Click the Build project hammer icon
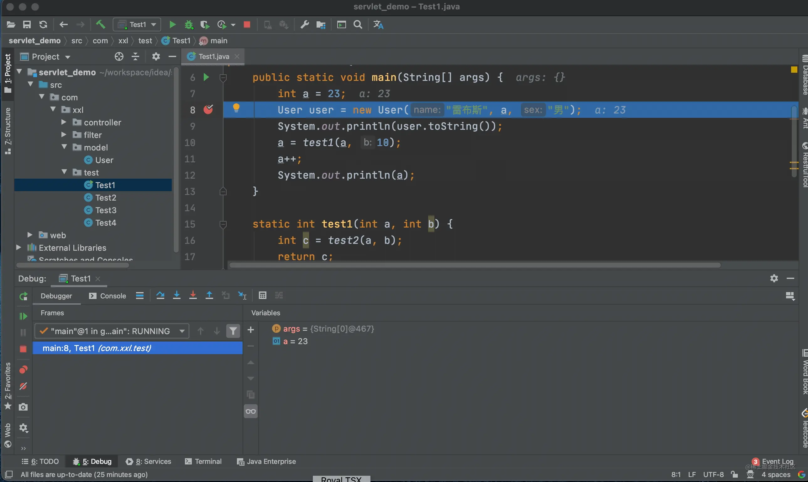This screenshot has width=808, height=482. pos(101,25)
